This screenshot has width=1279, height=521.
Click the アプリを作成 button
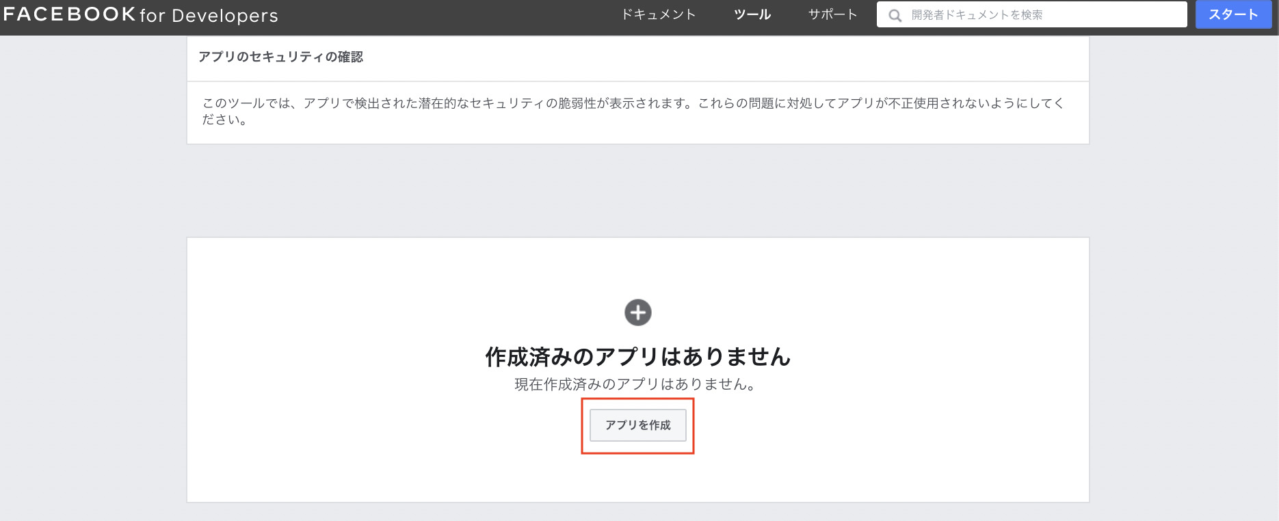pos(637,425)
